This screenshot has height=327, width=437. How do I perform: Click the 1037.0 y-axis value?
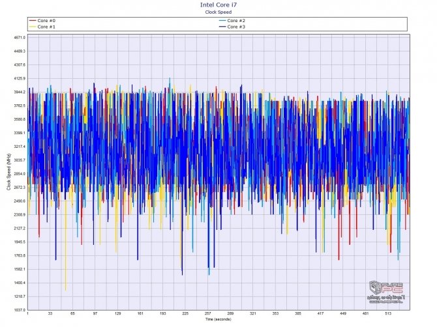pos(20,310)
